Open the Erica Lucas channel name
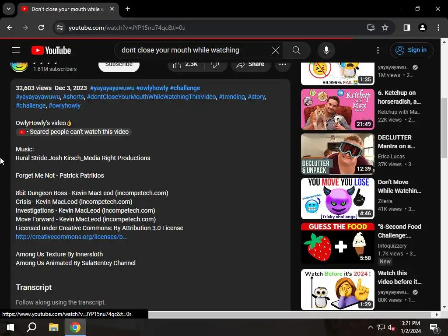Image resolution: width=448 pixels, height=336 pixels. click(391, 157)
